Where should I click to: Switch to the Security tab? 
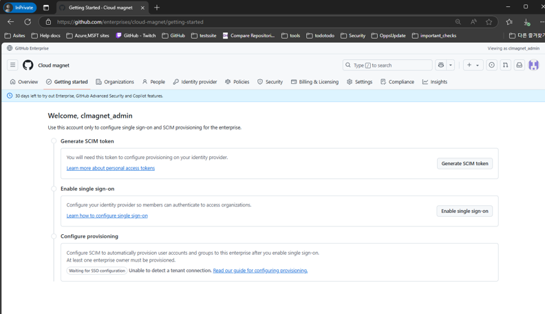[x=270, y=82]
